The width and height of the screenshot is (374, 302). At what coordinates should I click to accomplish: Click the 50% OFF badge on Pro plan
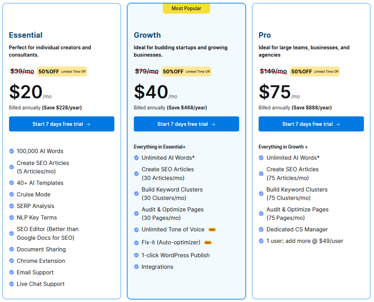point(314,72)
